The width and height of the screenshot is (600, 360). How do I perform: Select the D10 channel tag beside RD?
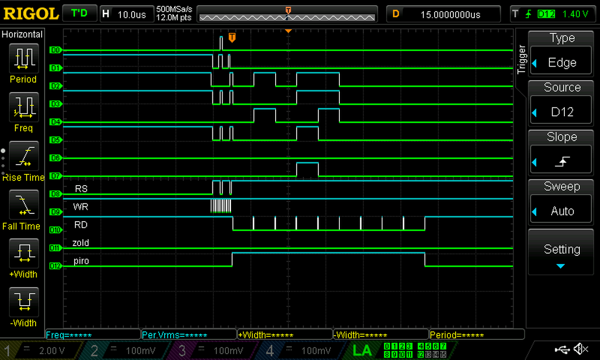[x=55, y=230]
